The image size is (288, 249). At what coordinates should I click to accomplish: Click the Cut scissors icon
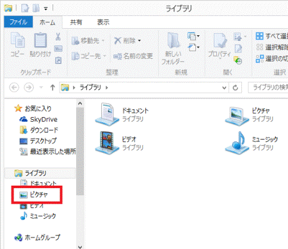tap(58, 36)
